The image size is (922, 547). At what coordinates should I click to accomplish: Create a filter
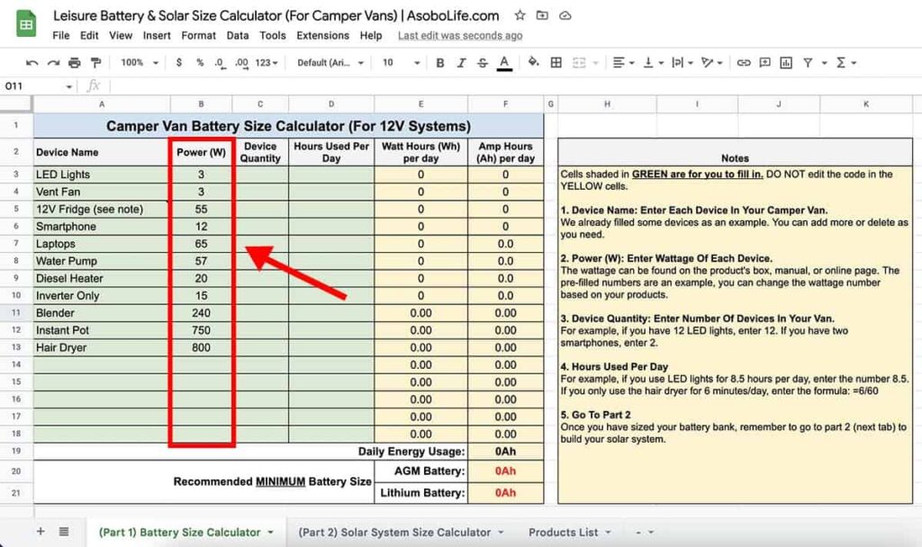click(808, 62)
